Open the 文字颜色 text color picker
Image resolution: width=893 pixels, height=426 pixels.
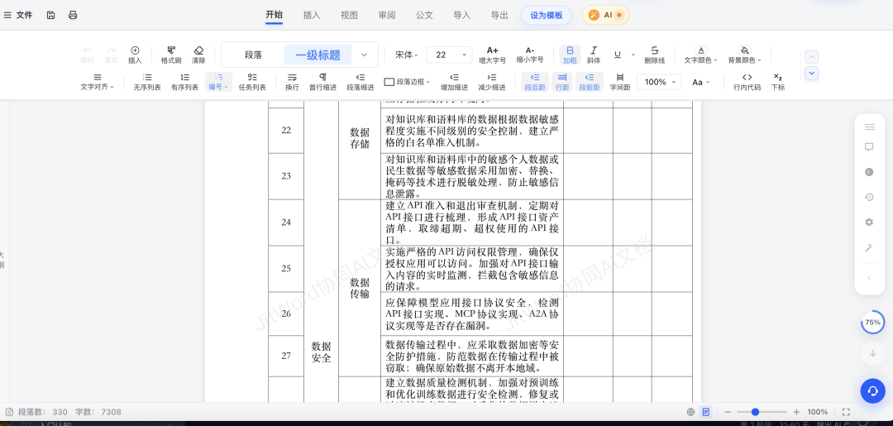701,55
